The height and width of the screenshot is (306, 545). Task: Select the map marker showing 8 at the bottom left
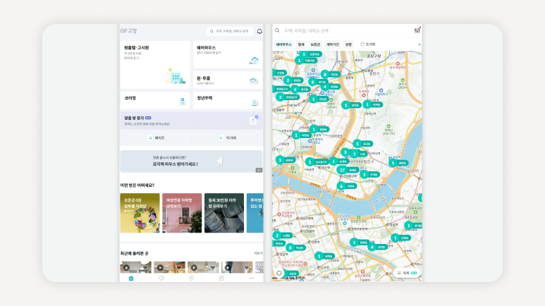click(295, 247)
